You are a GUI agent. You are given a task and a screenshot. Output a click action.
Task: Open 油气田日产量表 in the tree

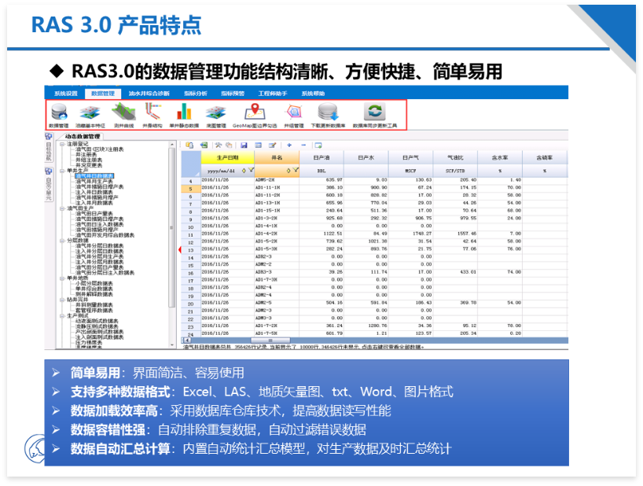click(x=94, y=214)
